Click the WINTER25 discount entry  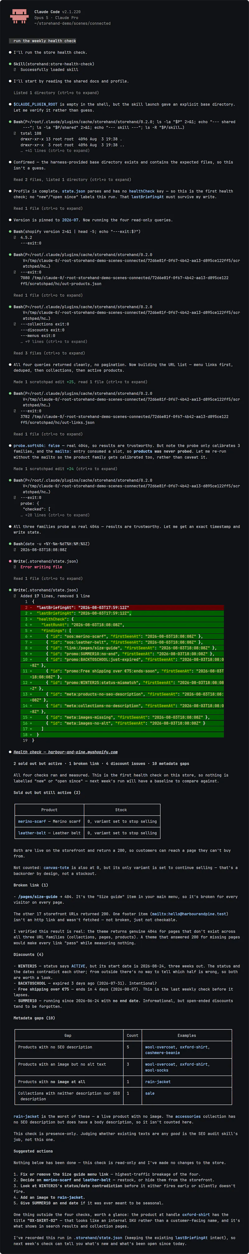27,966
